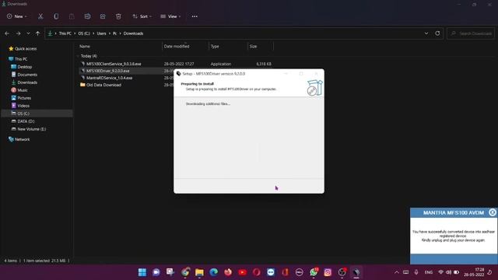The width and height of the screenshot is (498, 280).
Task: Click the Delete trash icon
Action: [x=118, y=16]
